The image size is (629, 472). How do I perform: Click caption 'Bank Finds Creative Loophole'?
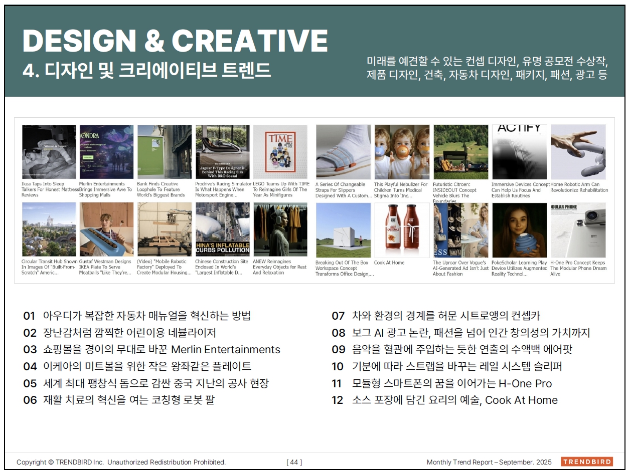(161, 189)
